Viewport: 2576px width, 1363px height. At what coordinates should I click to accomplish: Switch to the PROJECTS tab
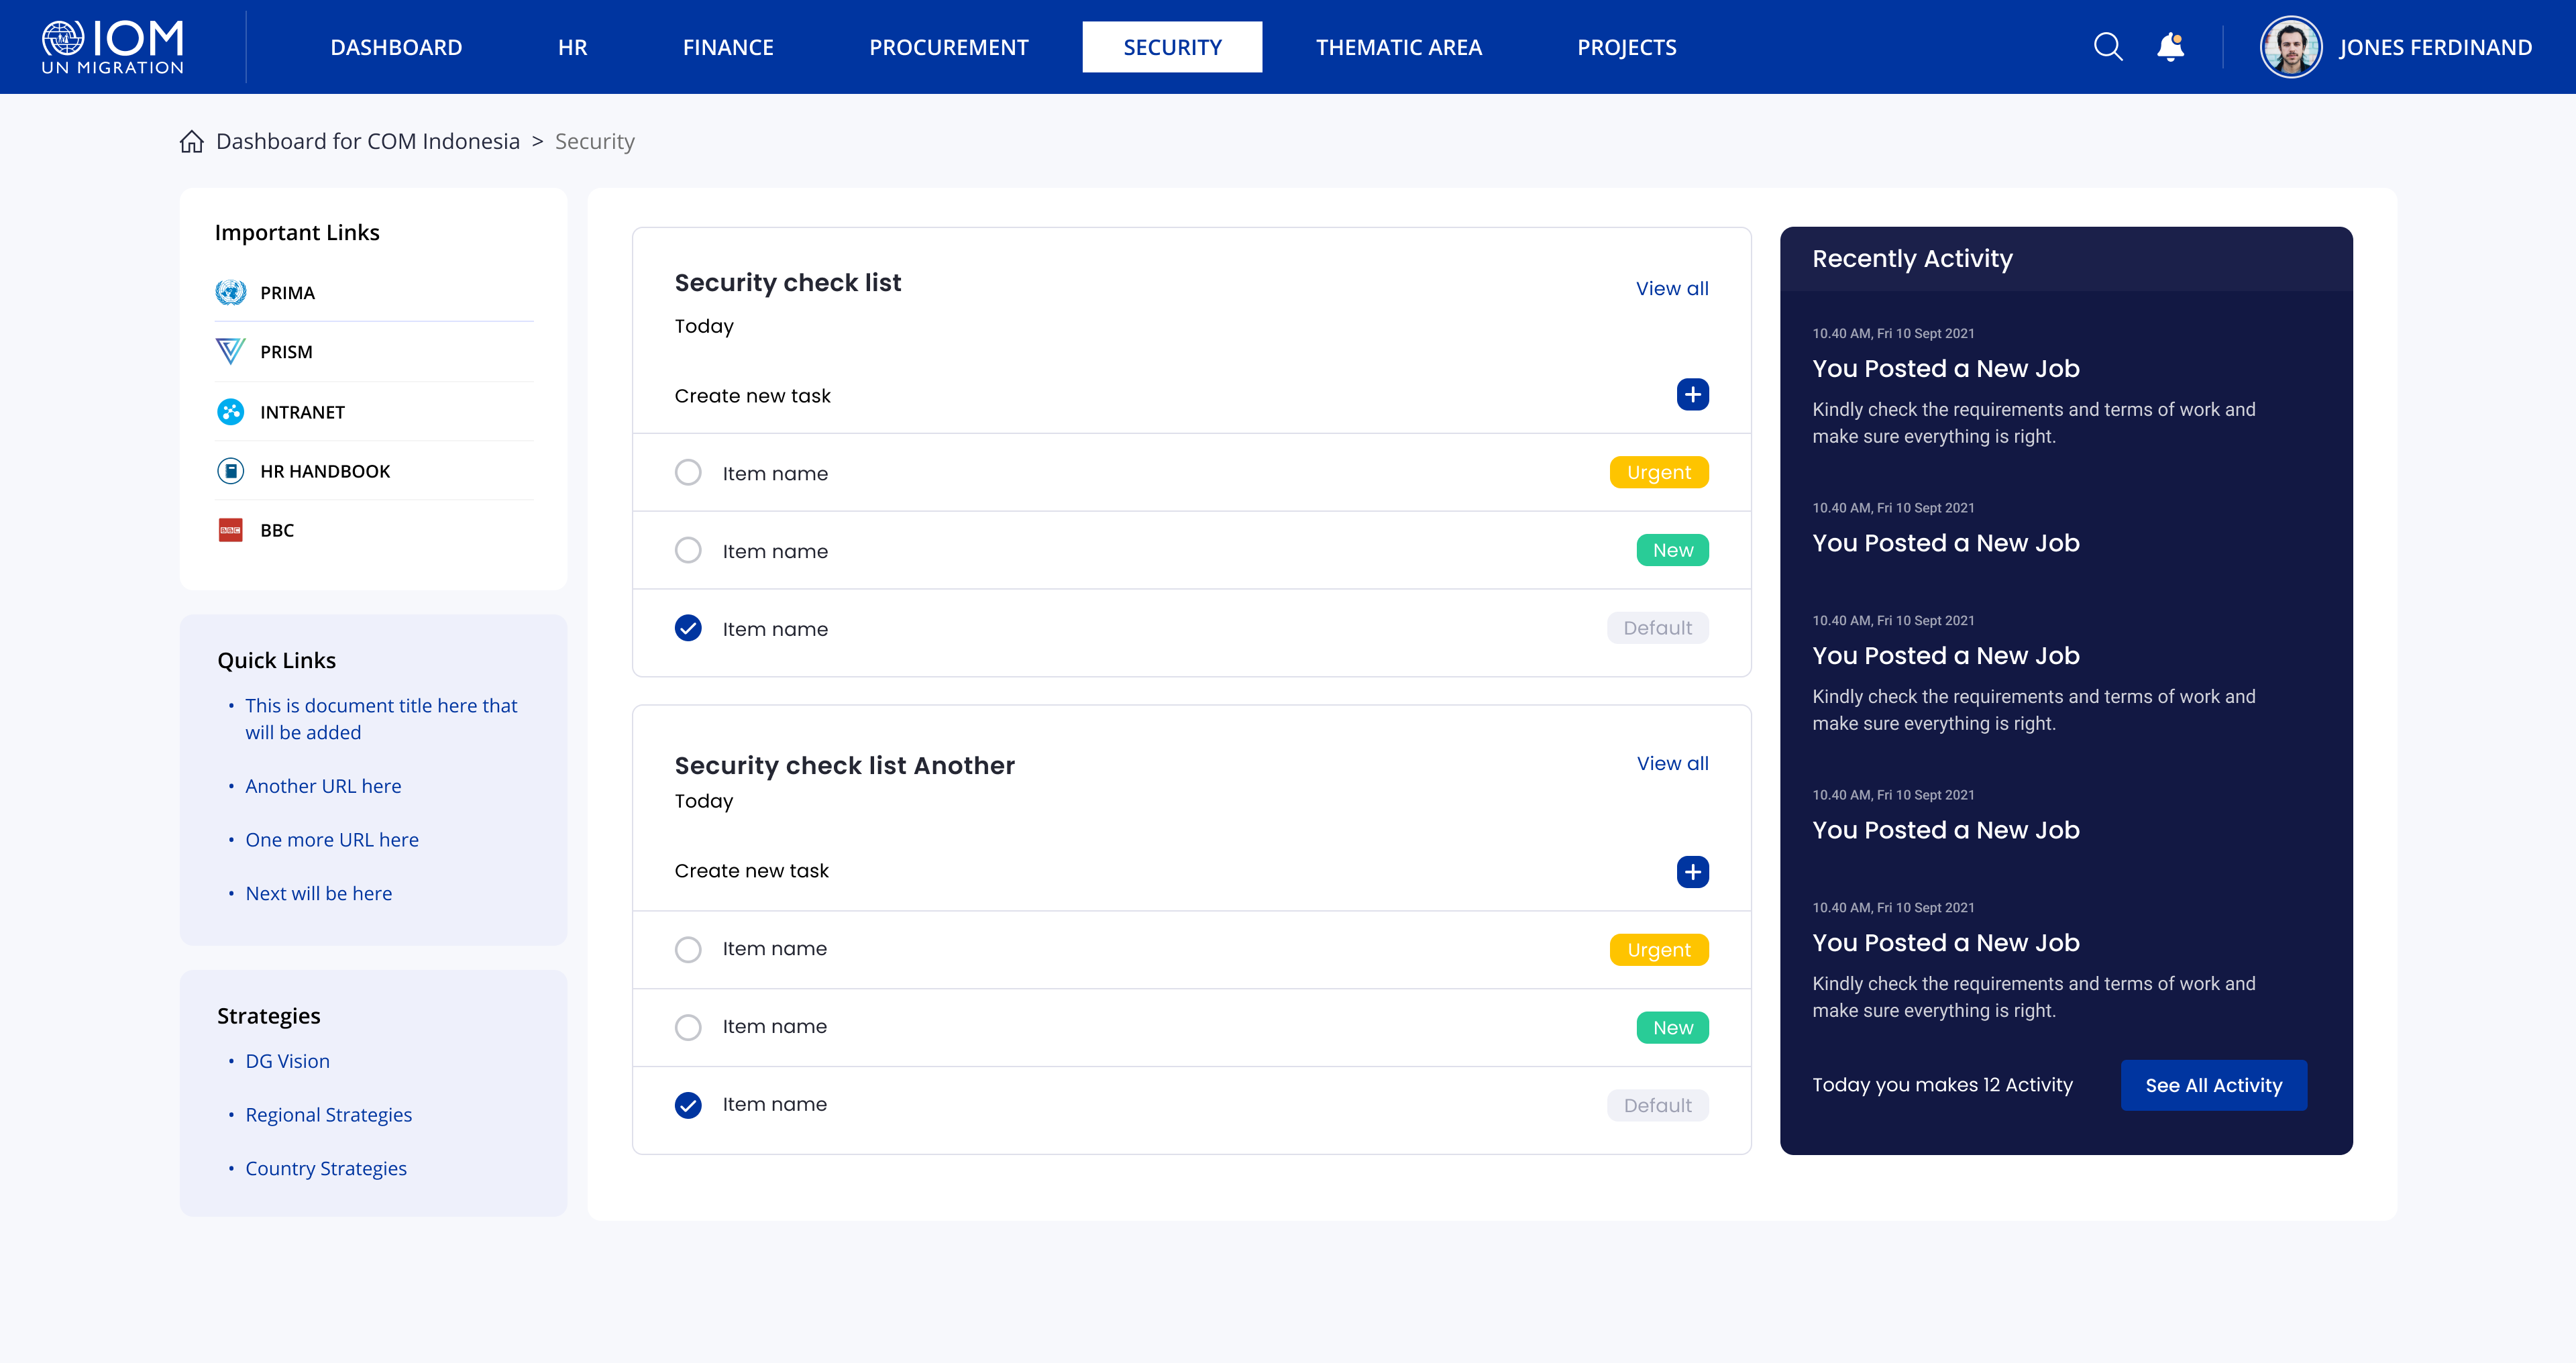point(1626,47)
